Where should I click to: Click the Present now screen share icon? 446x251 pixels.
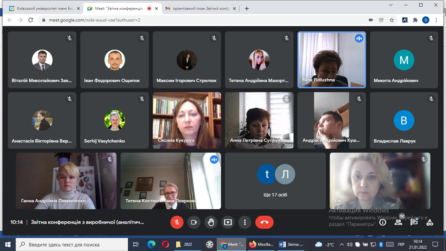[x=228, y=222]
